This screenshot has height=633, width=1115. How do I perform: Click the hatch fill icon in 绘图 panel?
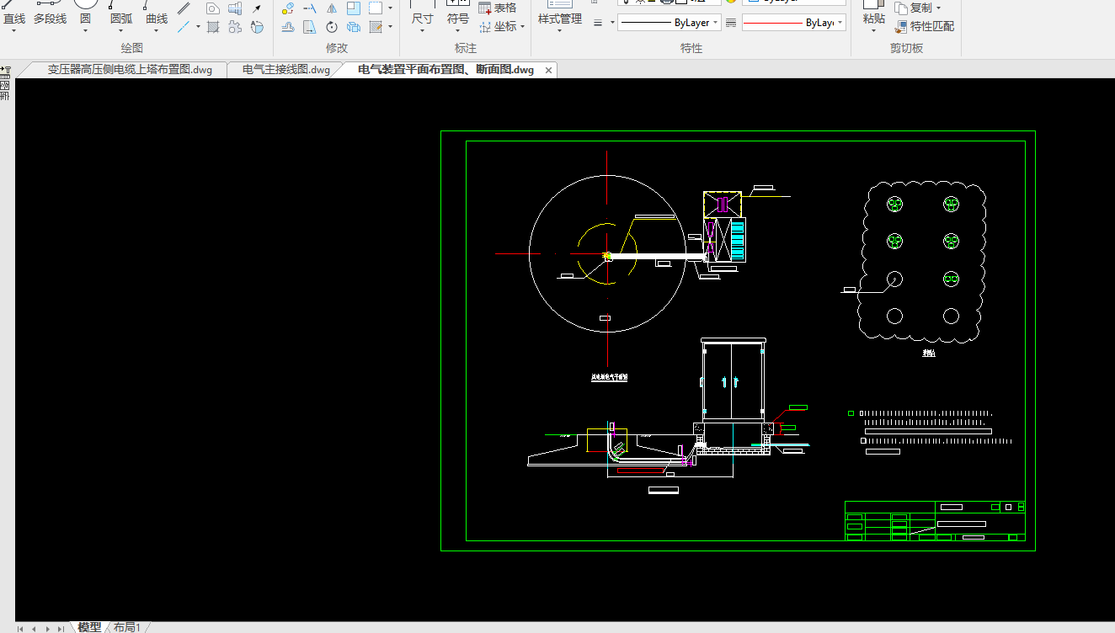pos(213,27)
